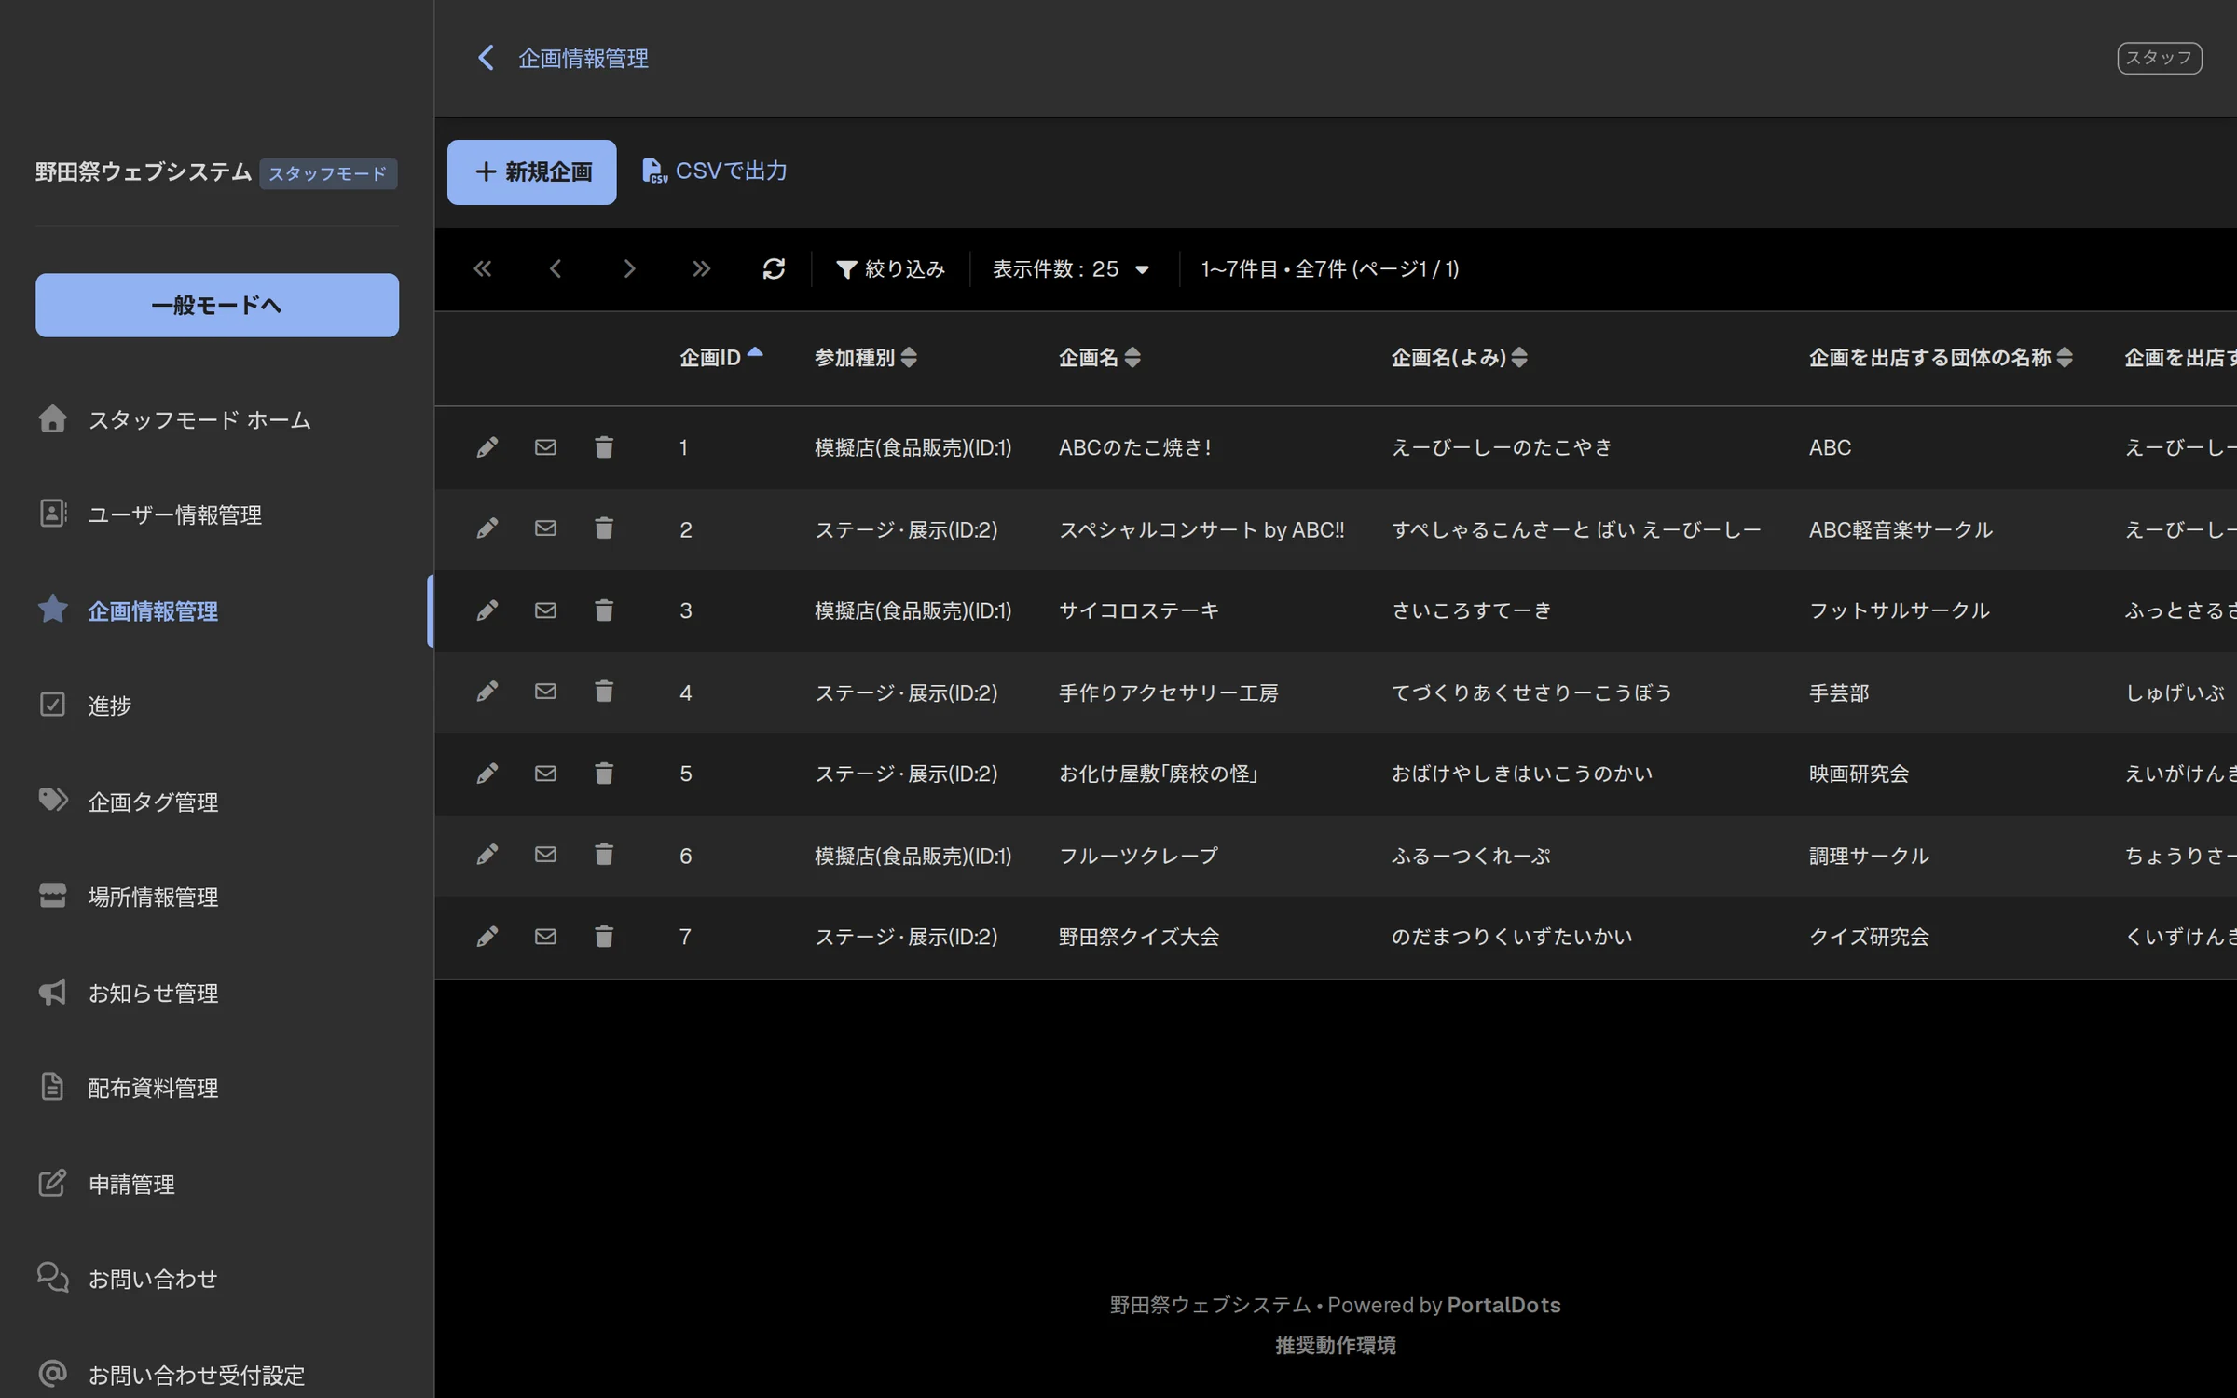The width and height of the screenshot is (2237, 1398).
Task: Export list with CSVで出力
Action: [x=715, y=171]
